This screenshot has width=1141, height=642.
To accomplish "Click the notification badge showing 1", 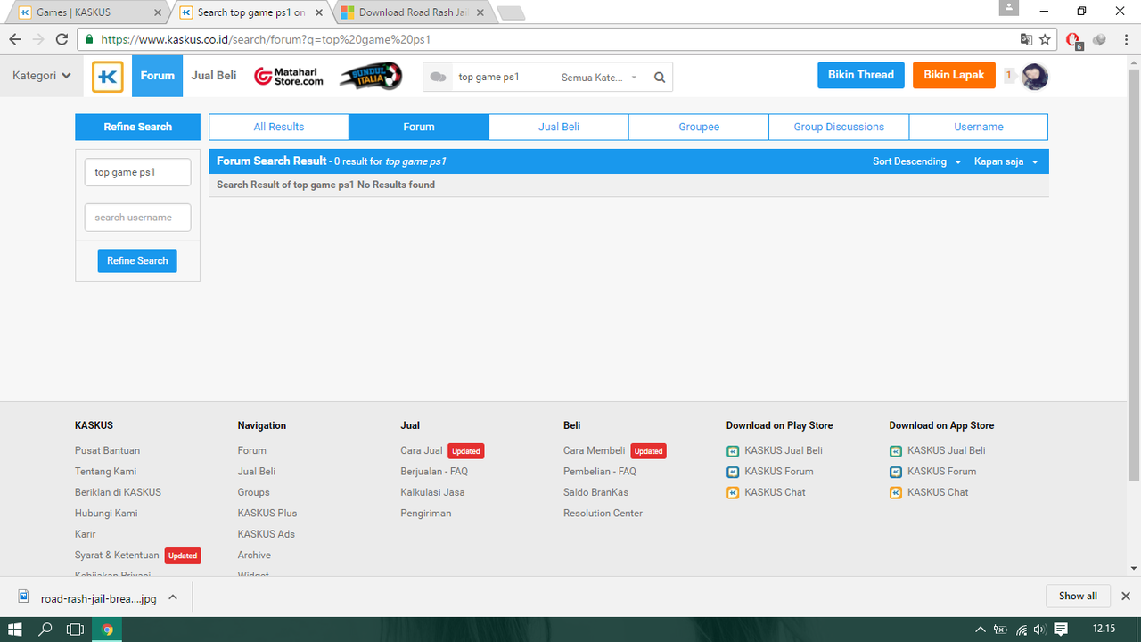I will pyautogui.click(x=1009, y=76).
